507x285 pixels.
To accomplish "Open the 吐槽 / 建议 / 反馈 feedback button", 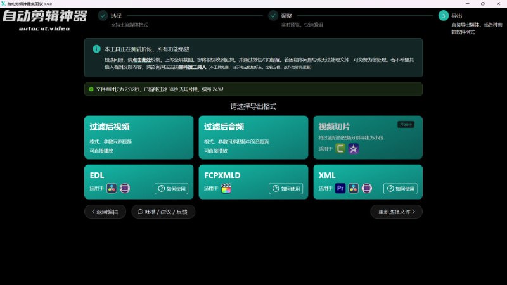I will (x=163, y=212).
